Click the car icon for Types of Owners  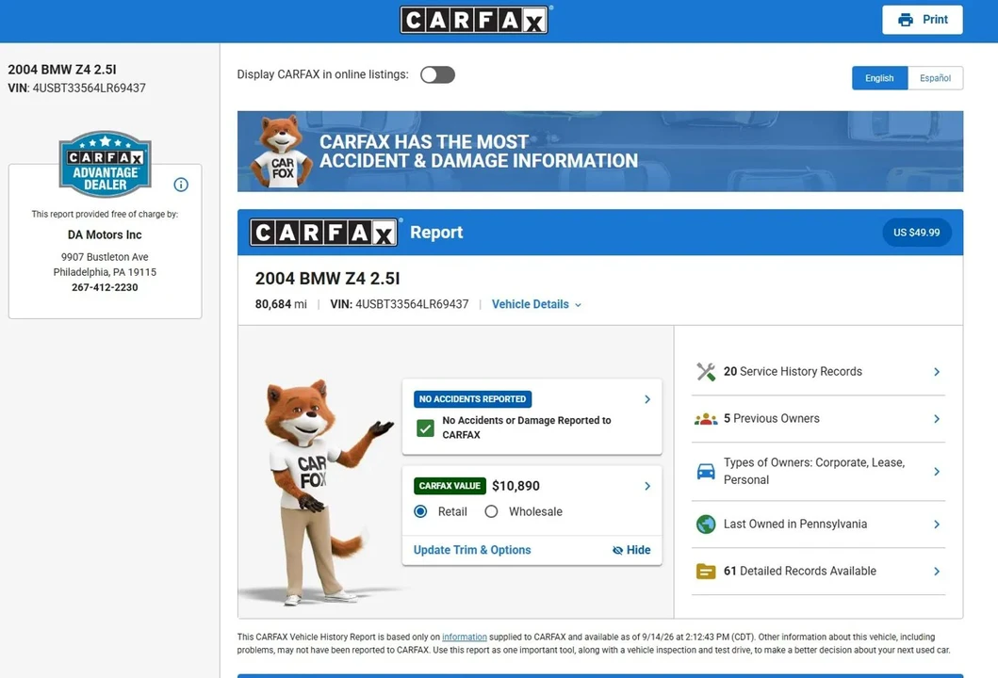(x=705, y=471)
